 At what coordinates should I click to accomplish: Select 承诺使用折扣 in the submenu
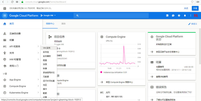coord(49,73)
